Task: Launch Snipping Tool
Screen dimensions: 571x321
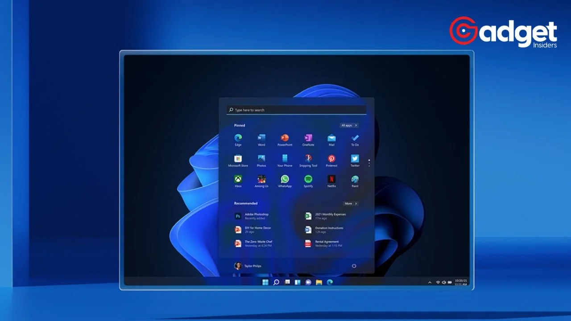Action: click(308, 161)
